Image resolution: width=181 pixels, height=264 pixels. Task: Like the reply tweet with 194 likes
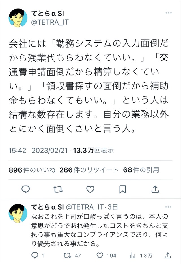[x=100, y=255]
